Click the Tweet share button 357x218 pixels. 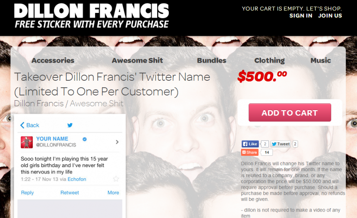pos(280,144)
